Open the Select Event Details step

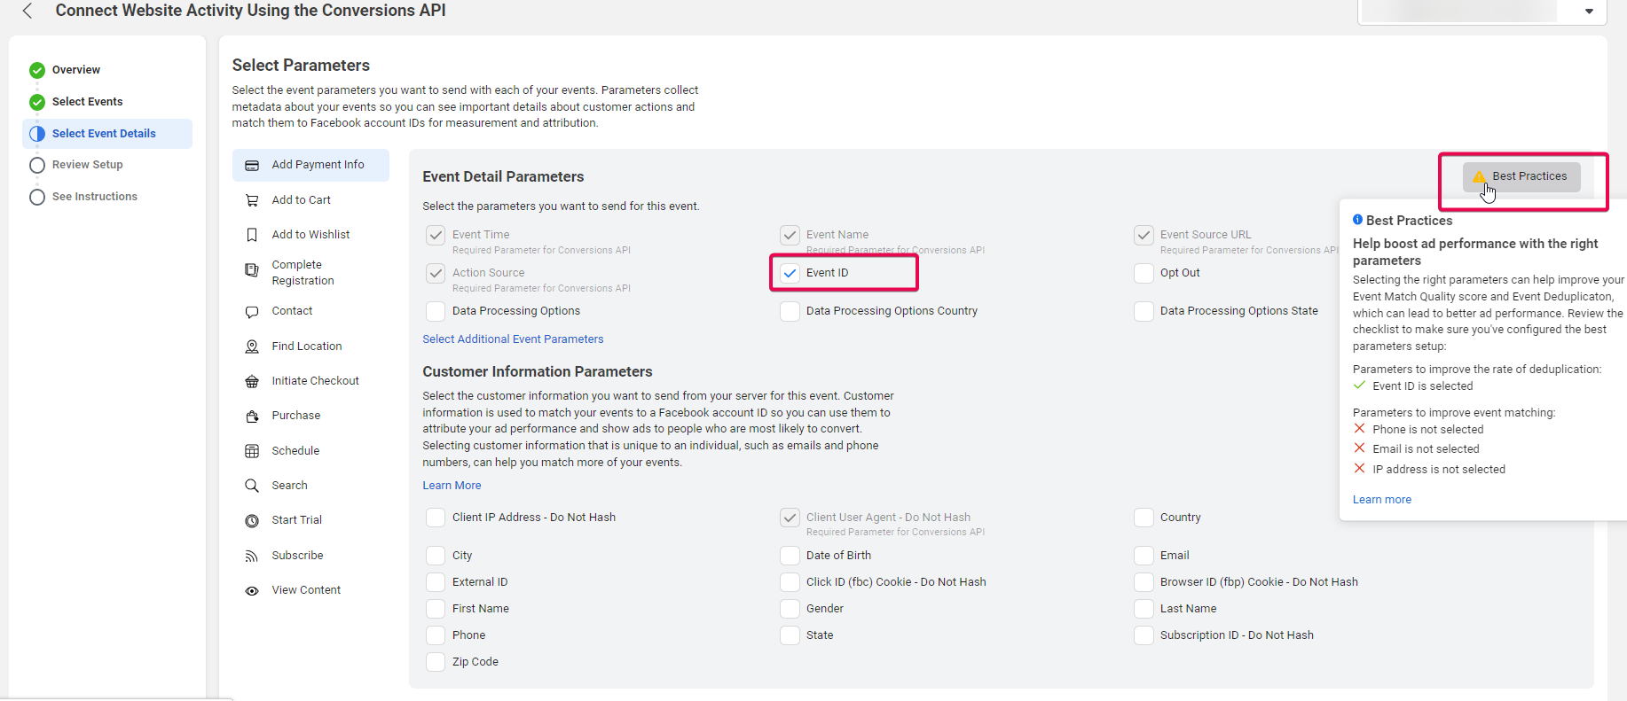[x=107, y=134]
